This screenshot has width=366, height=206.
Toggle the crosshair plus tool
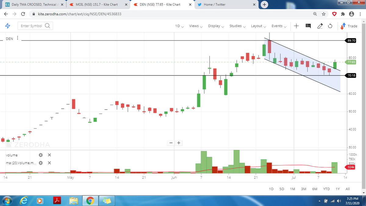(x=296, y=26)
